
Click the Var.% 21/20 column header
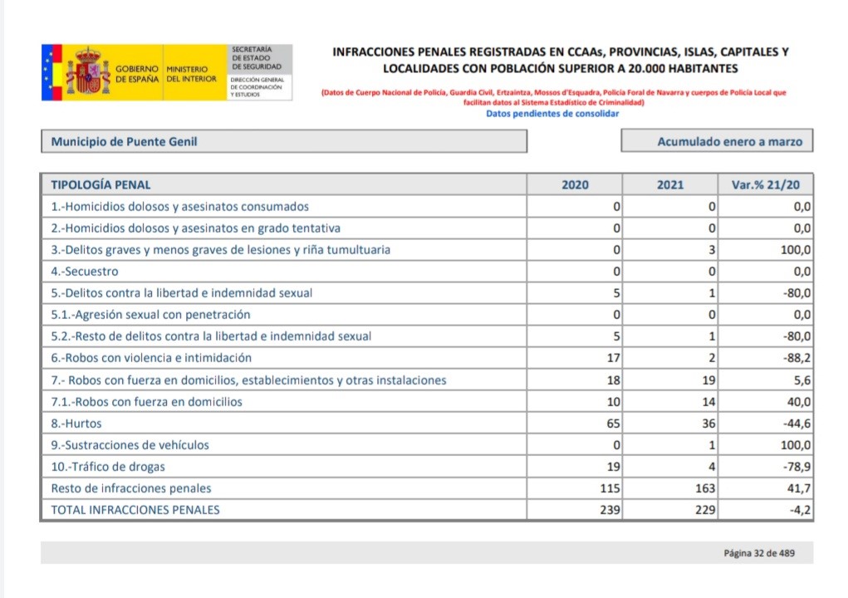(765, 184)
